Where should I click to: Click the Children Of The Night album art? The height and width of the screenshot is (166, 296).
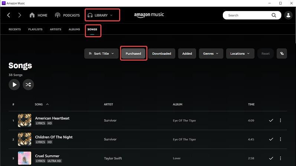[x=25, y=139]
